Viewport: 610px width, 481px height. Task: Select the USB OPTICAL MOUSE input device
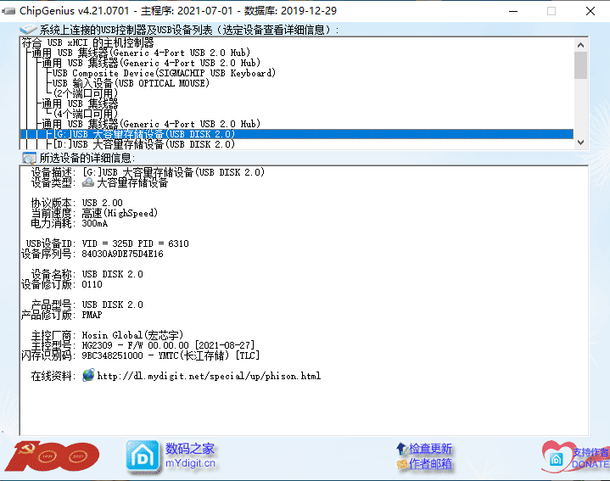click(x=131, y=83)
